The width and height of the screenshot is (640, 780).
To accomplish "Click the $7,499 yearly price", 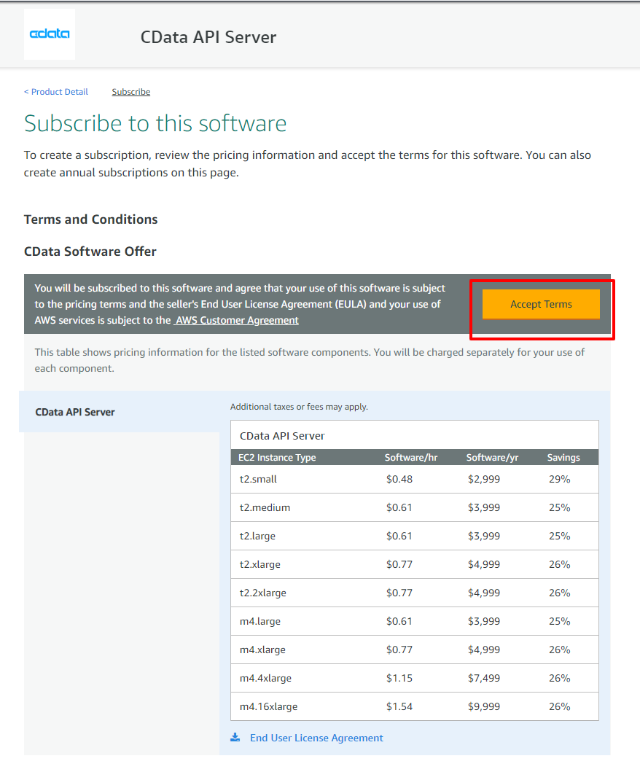I will pyautogui.click(x=484, y=678).
